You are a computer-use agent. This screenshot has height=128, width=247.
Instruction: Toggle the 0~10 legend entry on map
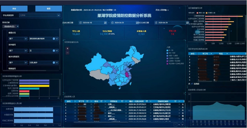[x=170, y=50]
